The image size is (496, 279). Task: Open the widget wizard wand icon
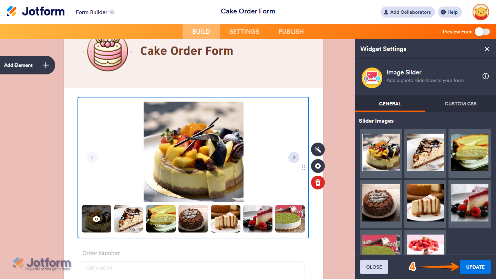[x=318, y=149]
